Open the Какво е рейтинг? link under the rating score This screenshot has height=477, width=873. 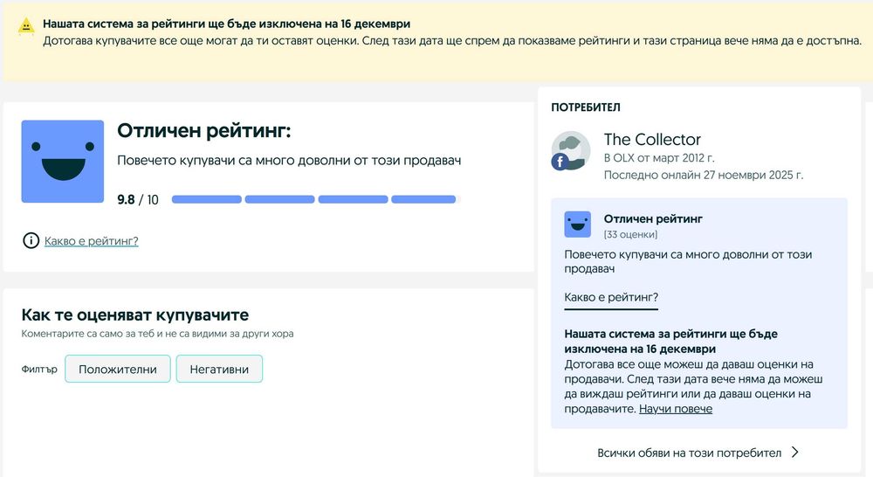point(92,241)
